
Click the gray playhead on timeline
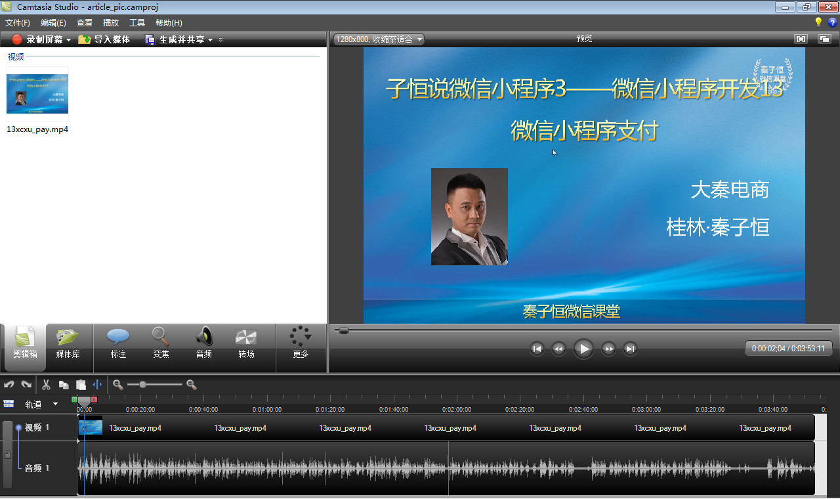click(x=84, y=401)
